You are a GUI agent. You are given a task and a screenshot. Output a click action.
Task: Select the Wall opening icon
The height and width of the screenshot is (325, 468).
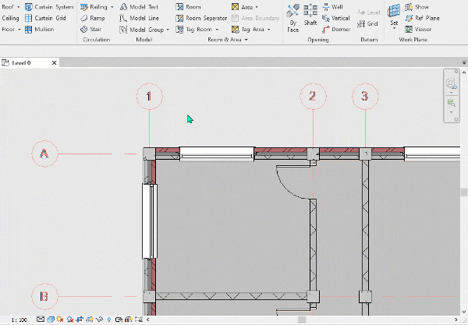click(x=325, y=7)
